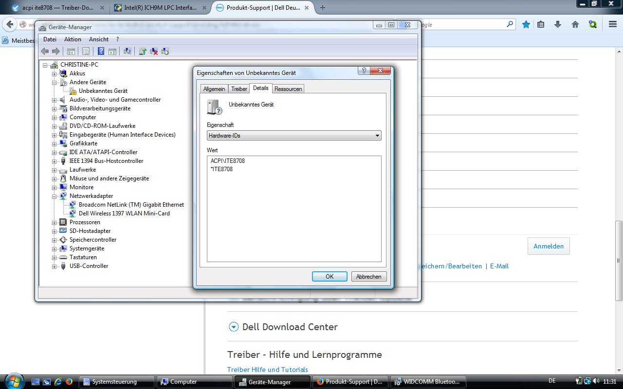Open the Firefox downloads arrow icon
623x389 pixels.
tap(558, 24)
